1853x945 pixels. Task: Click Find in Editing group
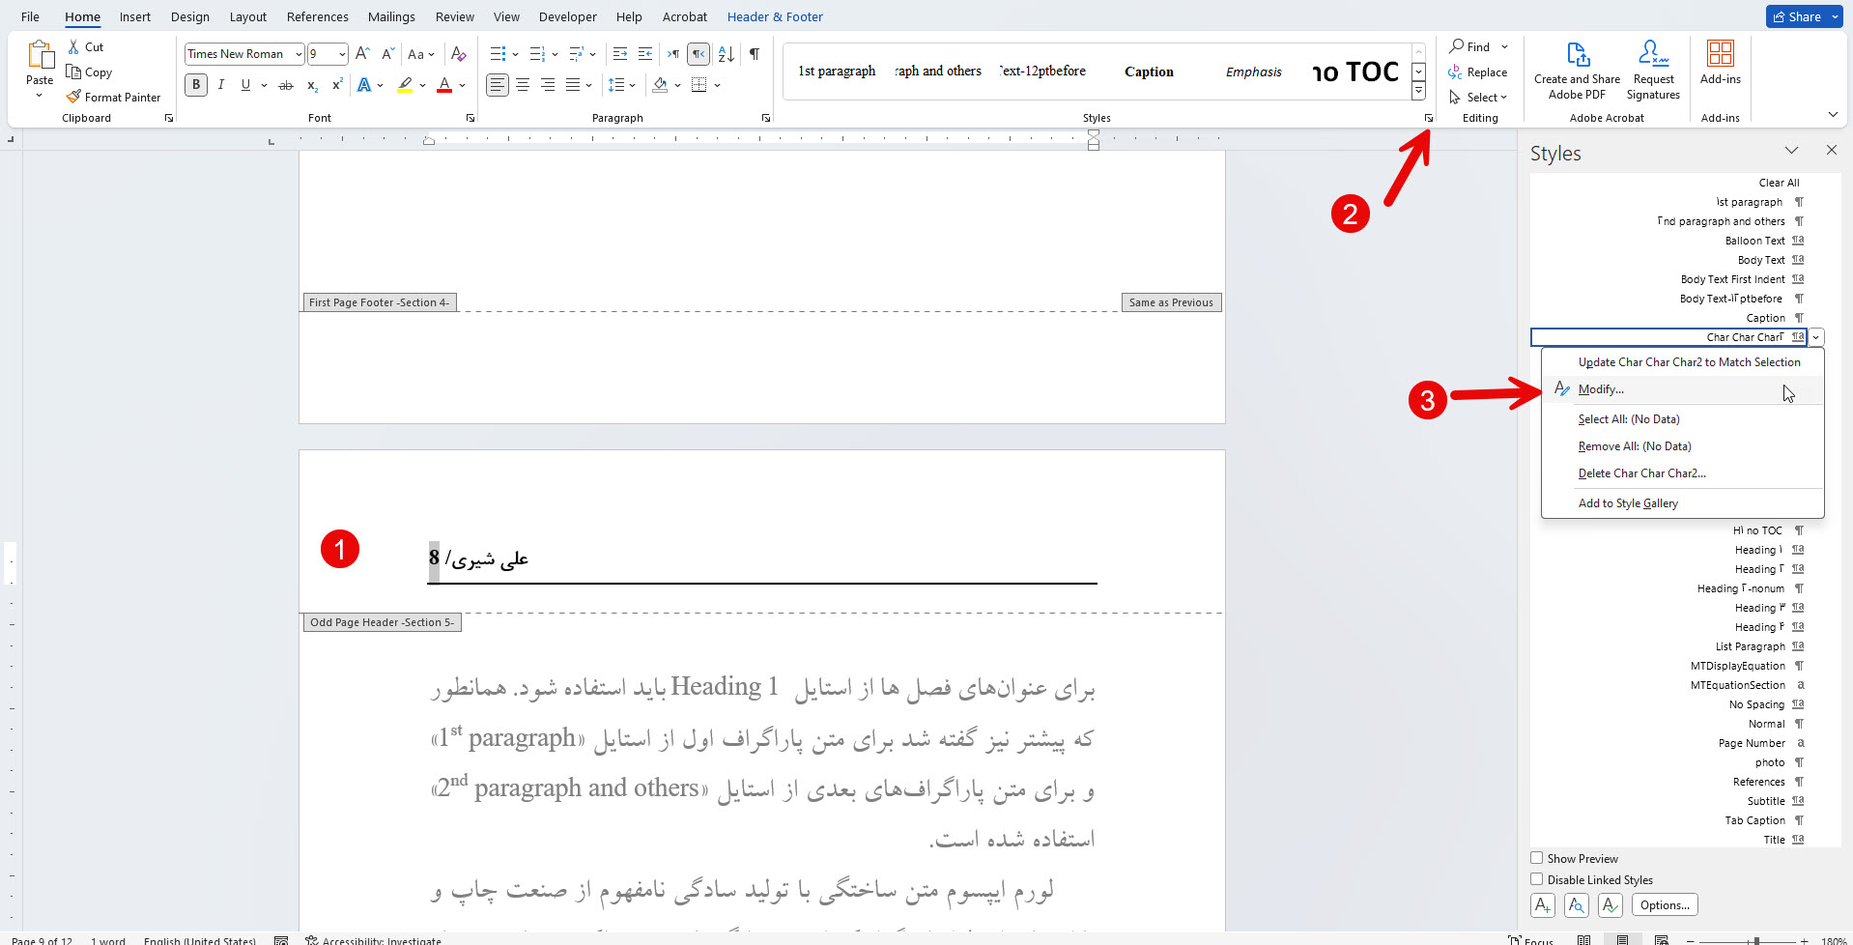(x=1469, y=46)
